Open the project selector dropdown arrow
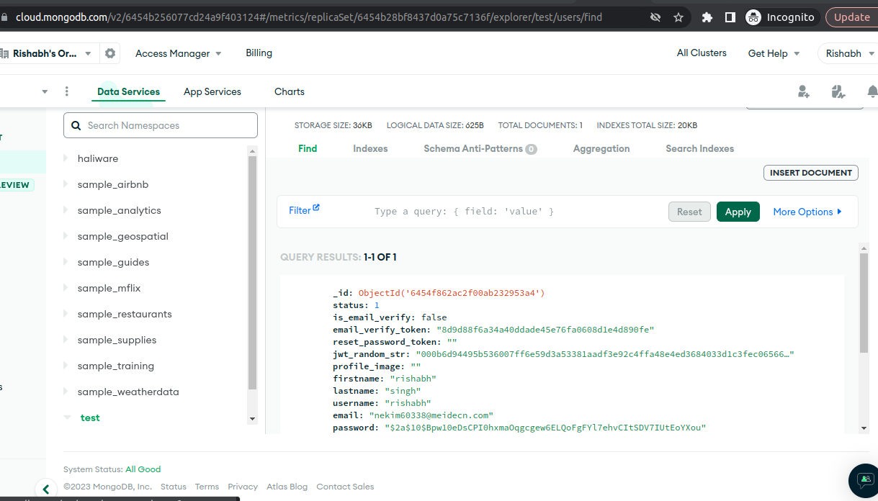 coord(45,91)
